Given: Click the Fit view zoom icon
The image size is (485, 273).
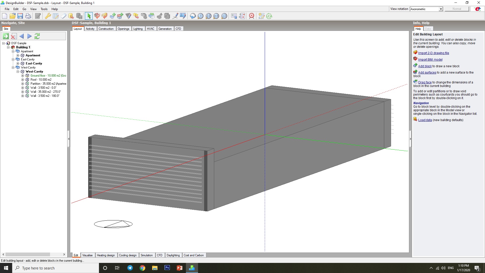Looking at the screenshot, I should pyautogui.click(x=208, y=16).
